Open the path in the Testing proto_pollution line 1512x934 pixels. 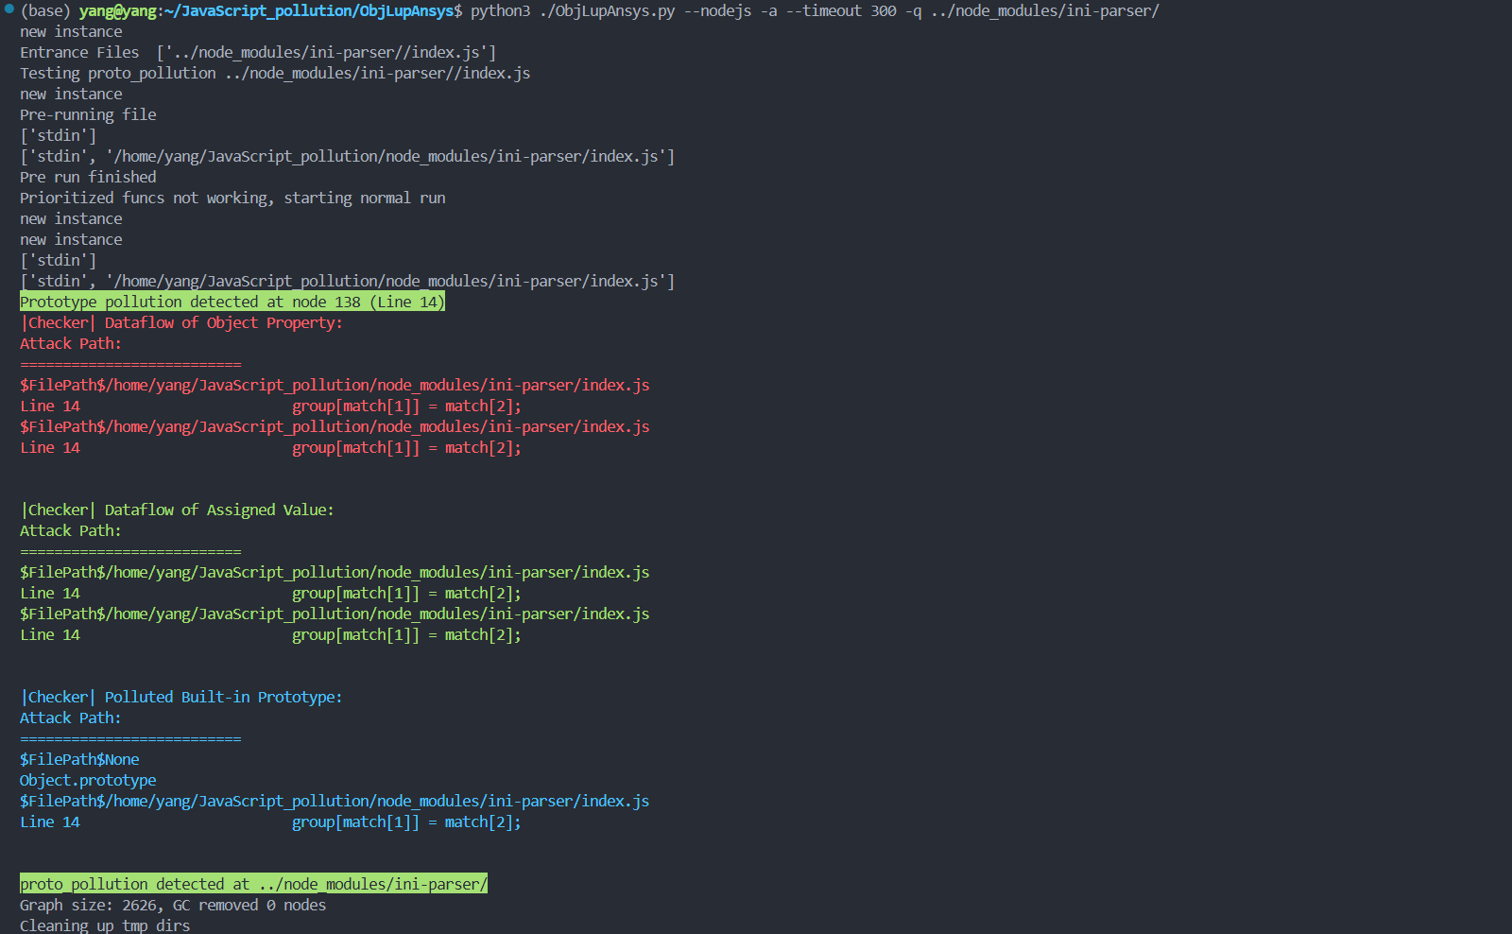(x=377, y=74)
